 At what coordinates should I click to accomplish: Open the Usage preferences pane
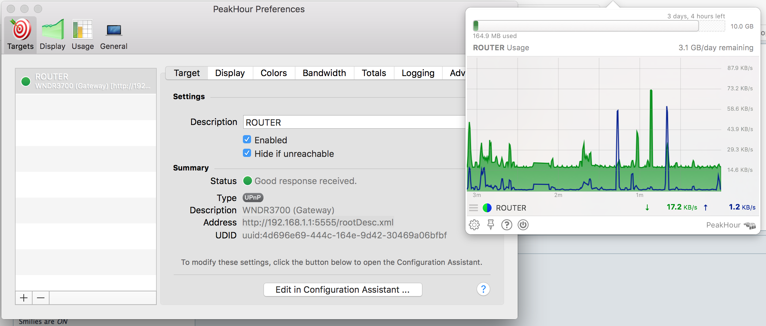(82, 35)
